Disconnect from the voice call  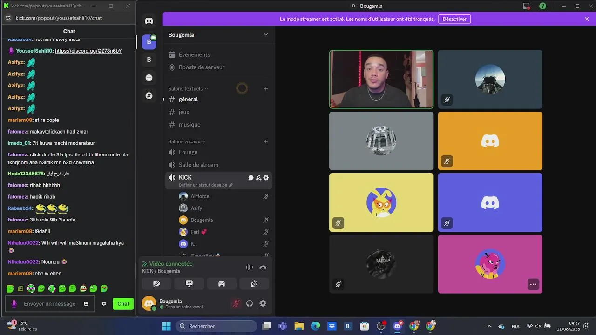pyautogui.click(x=263, y=267)
